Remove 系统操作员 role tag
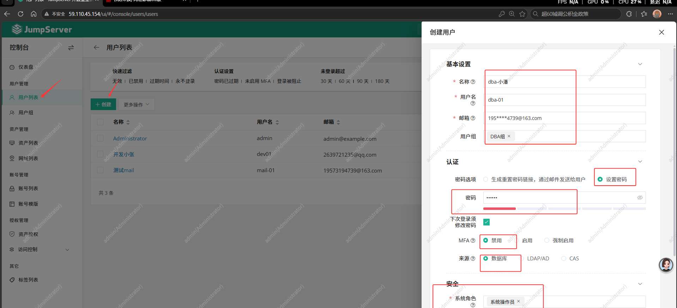Viewport: 677px width, 308px height. 518,301
